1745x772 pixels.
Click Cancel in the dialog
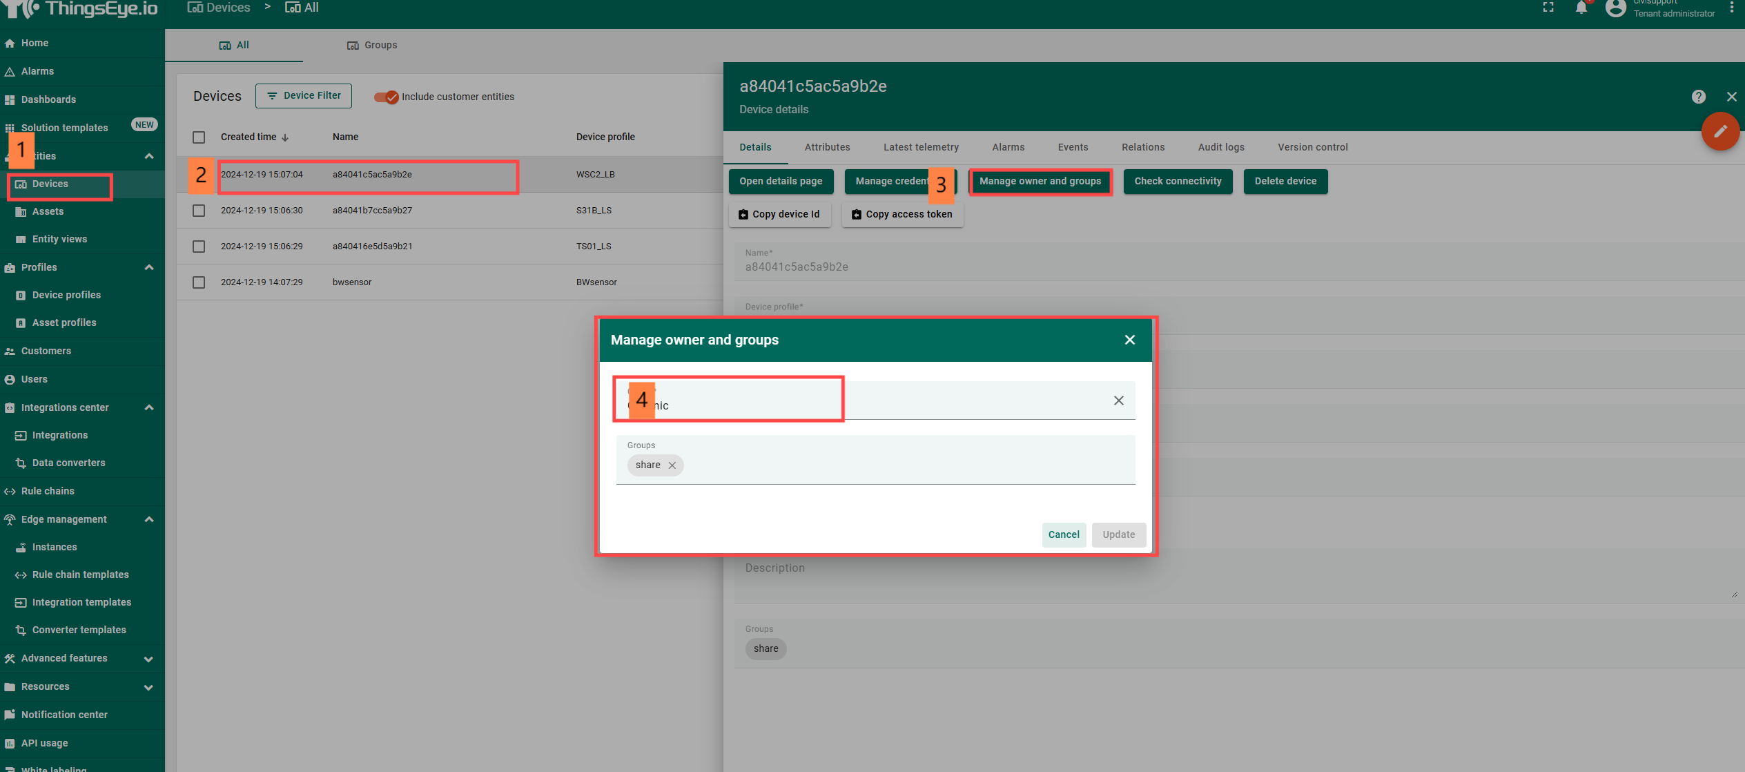1063,534
